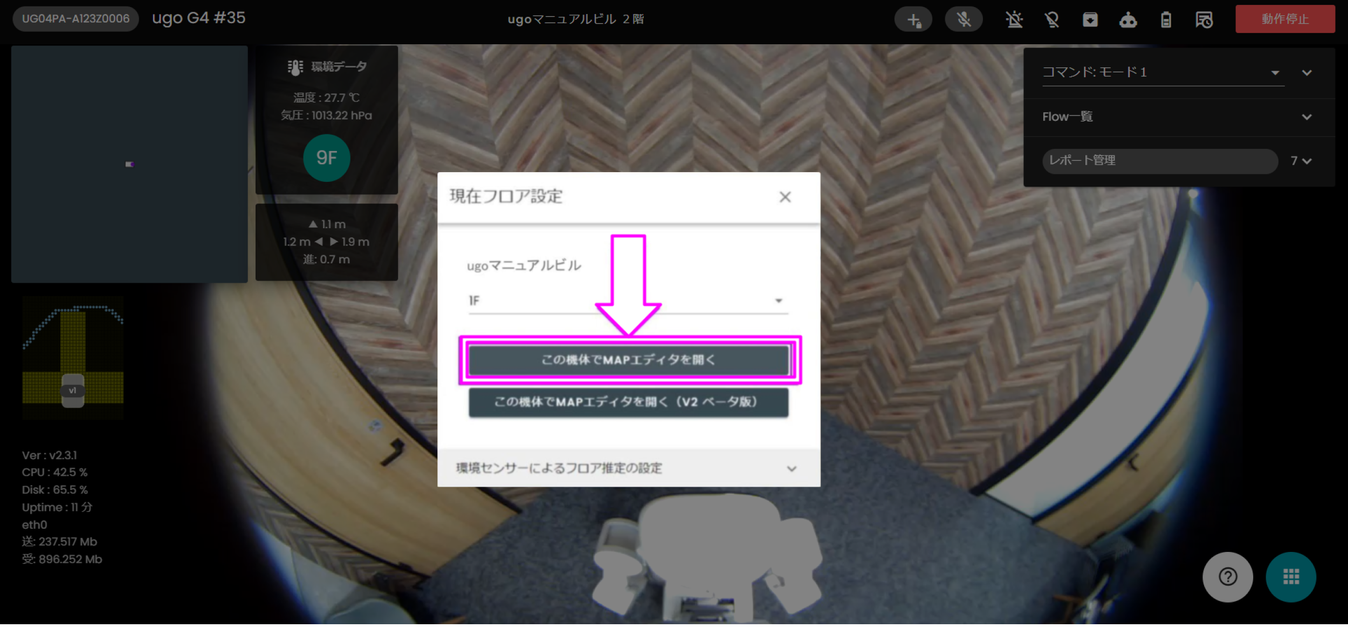Open the 1F floor dropdown in the dialog
This screenshot has width=1348, height=628.
point(777,300)
